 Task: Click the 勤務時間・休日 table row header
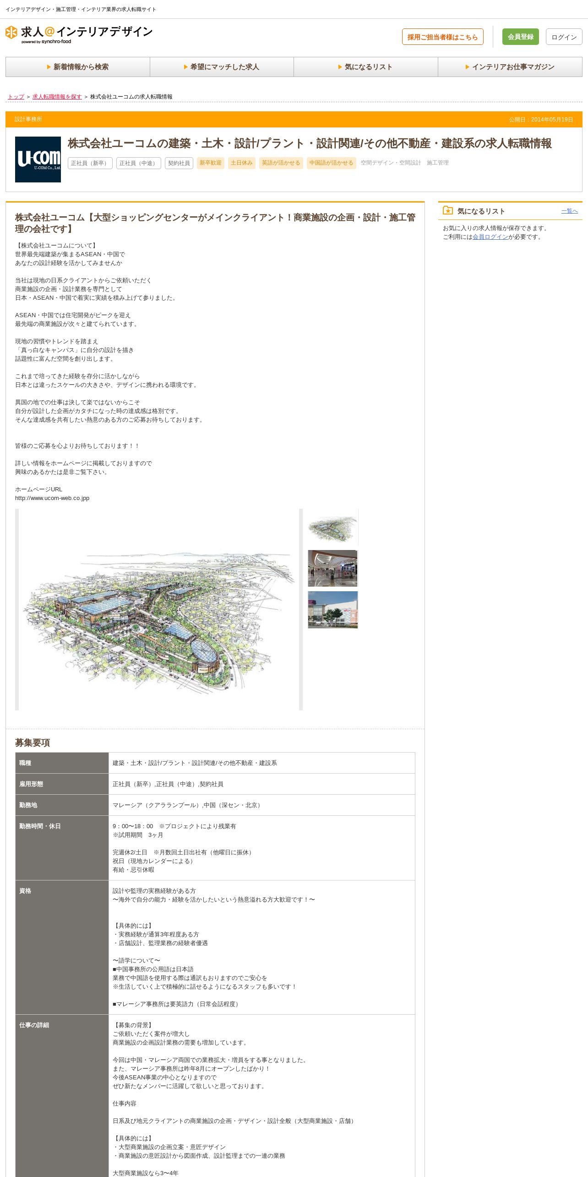[62, 848]
